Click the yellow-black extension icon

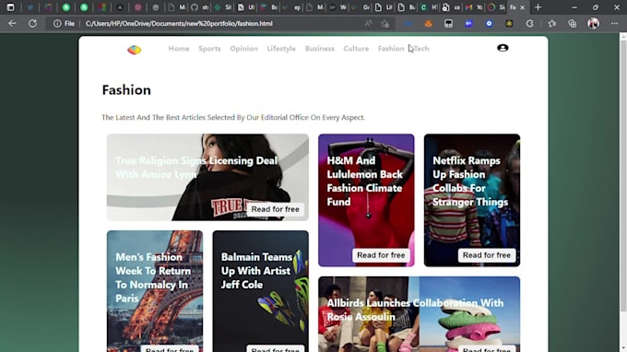509,24
